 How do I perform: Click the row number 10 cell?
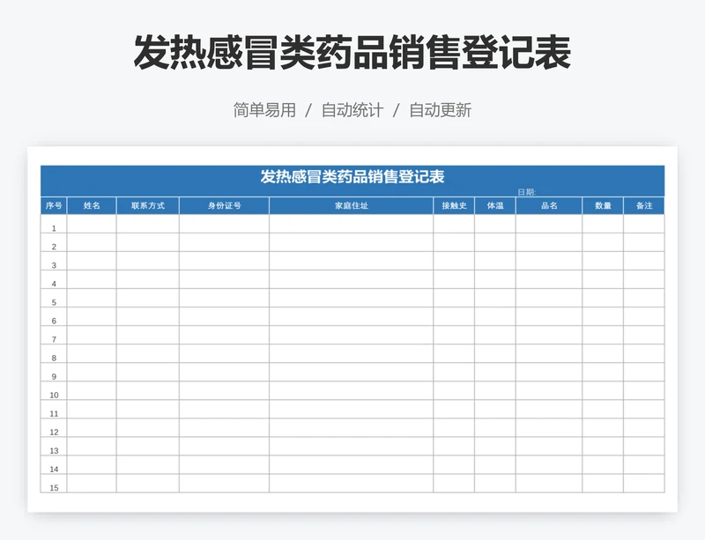coord(54,391)
